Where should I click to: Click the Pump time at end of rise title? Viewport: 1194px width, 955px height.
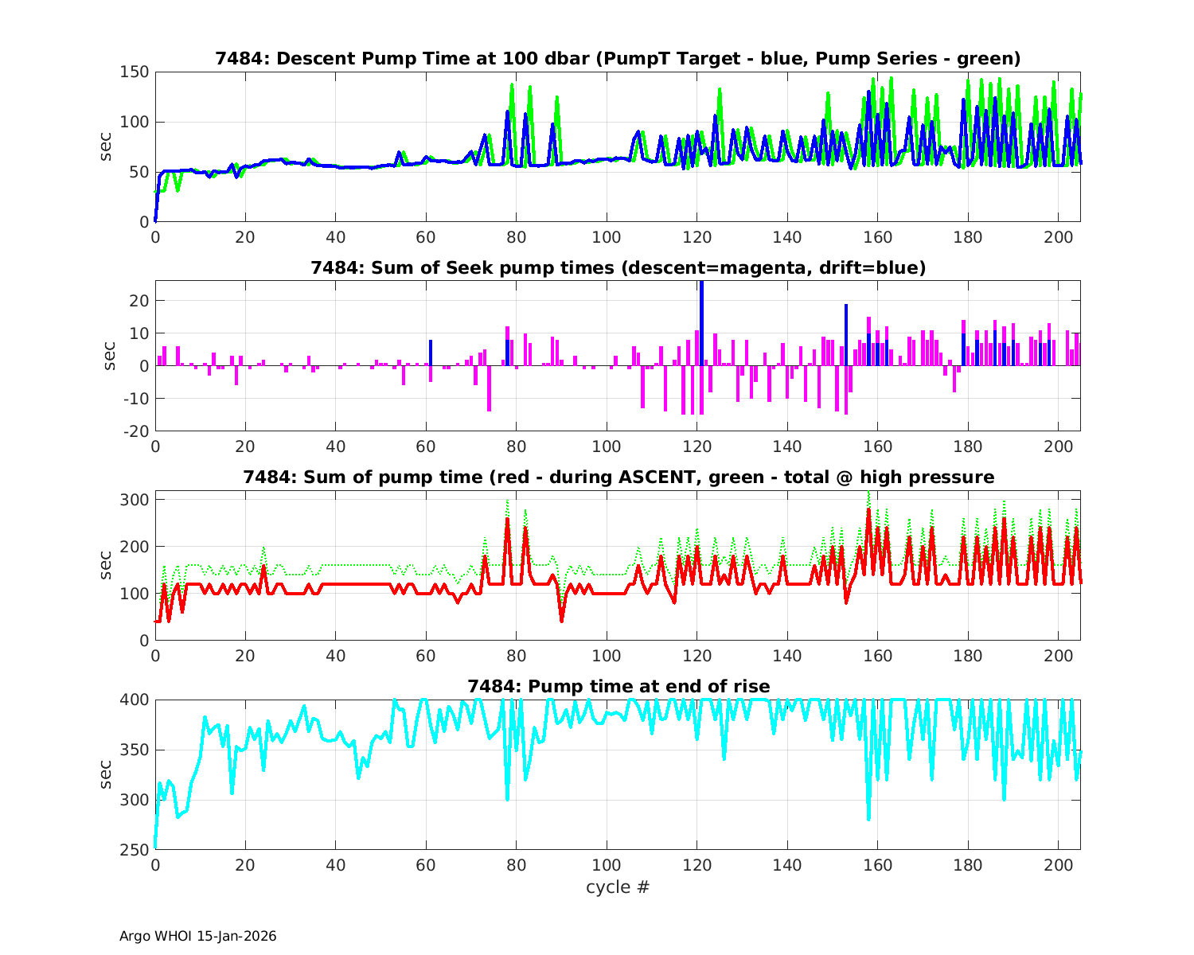pyautogui.click(x=618, y=687)
